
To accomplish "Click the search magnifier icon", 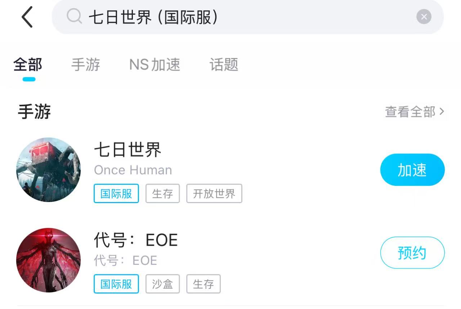I will tap(74, 17).
